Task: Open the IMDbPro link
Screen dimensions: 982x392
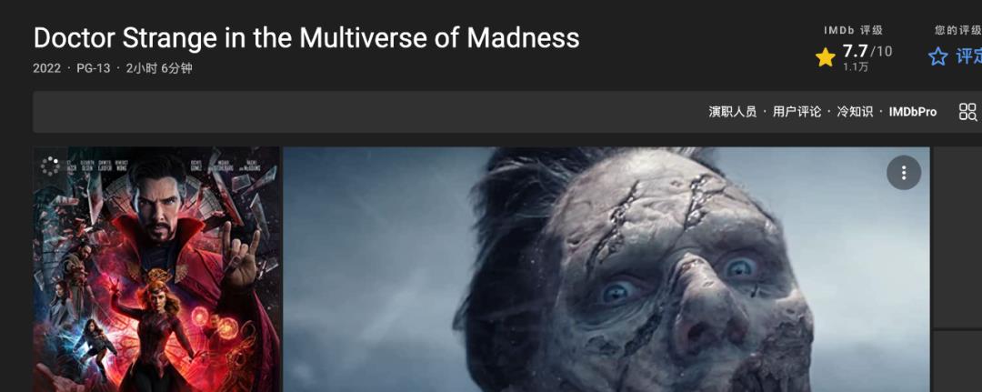Action: [913, 112]
